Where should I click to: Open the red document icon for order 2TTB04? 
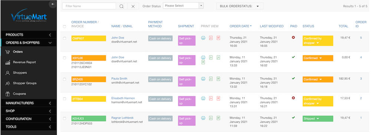(x=218, y=98)
